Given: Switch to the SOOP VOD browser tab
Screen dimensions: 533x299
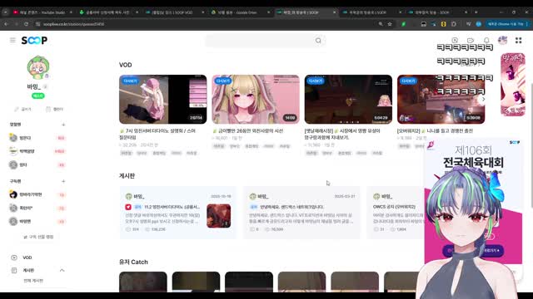Looking at the screenshot, I should (x=173, y=12).
